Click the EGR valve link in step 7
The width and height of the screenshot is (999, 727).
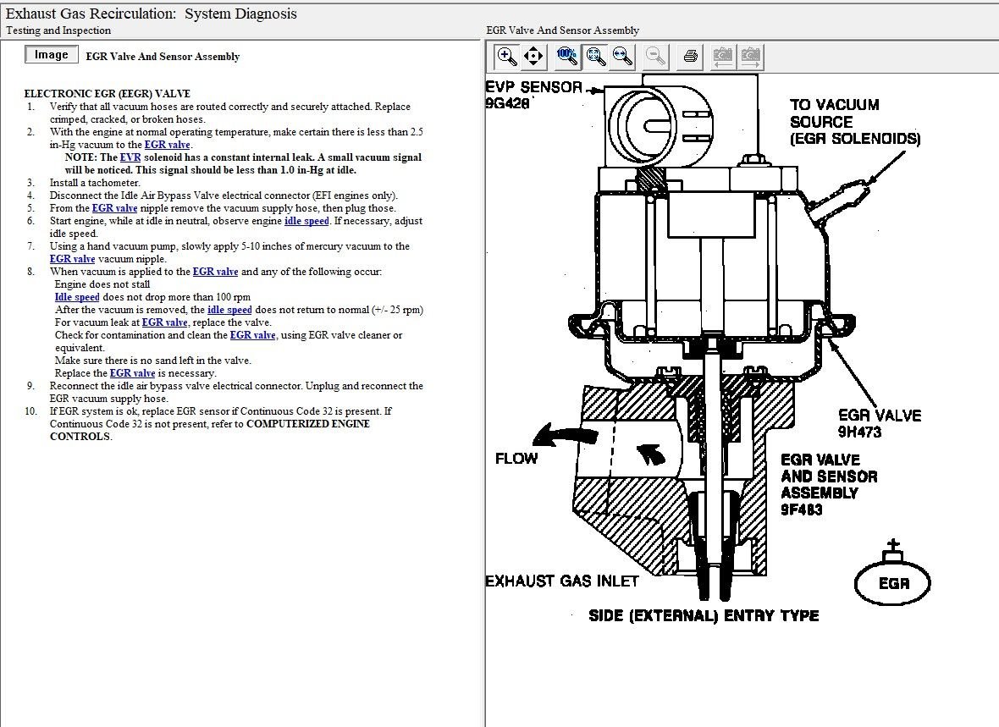coord(72,259)
